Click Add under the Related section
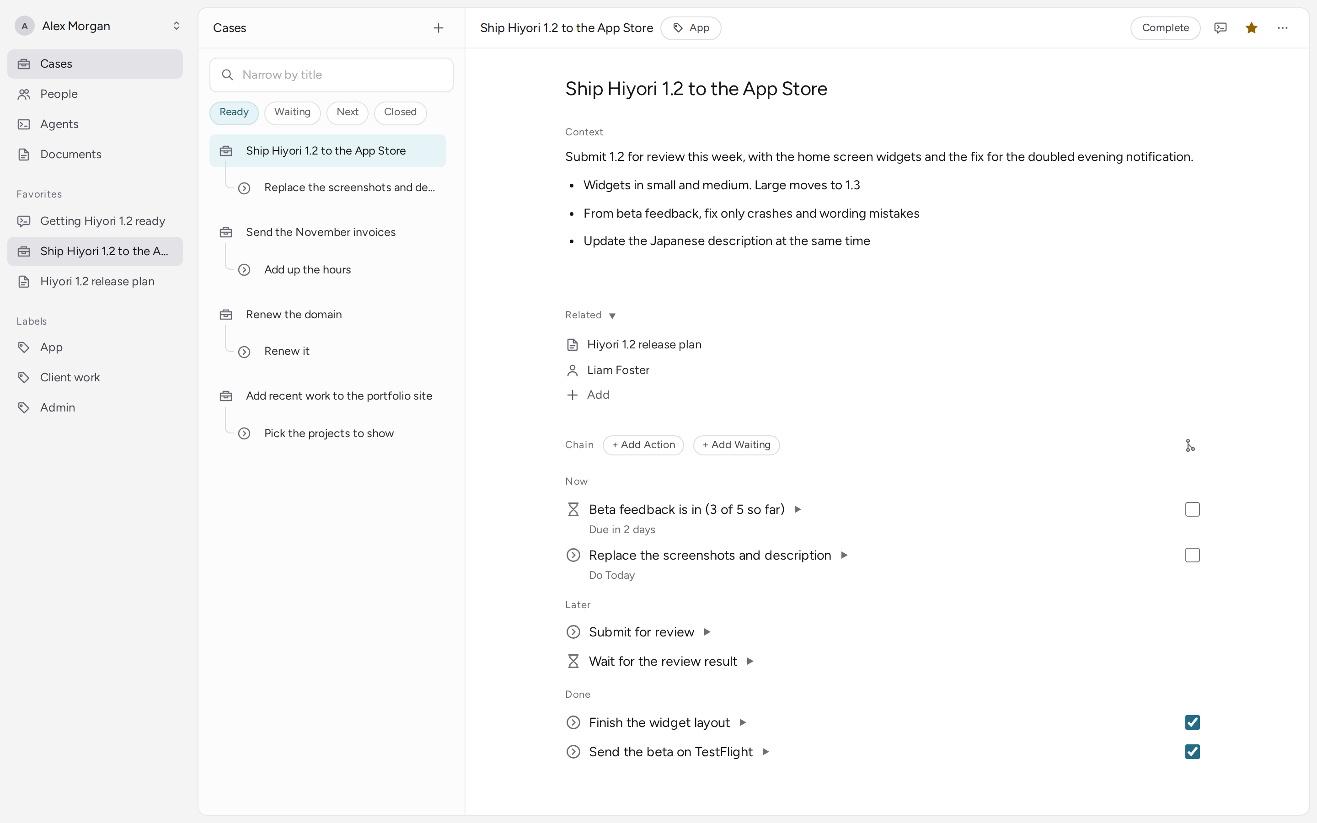Screen dimensions: 1317x823 tap(588, 395)
